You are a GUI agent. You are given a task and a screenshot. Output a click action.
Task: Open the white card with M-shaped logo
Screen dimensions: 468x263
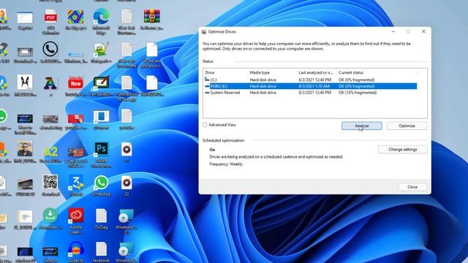[x=25, y=83]
